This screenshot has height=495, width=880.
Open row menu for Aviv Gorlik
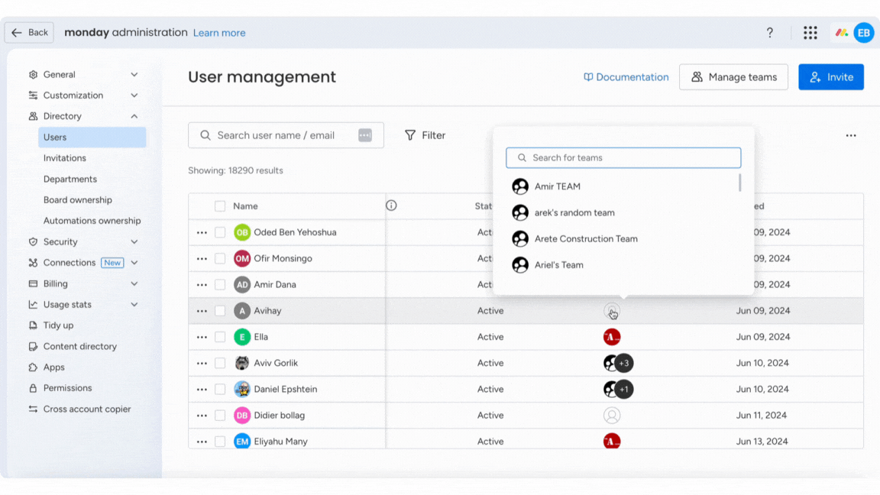pyautogui.click(x=202, y=363)
